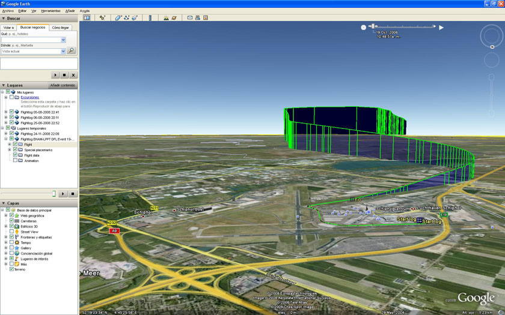The width and height of the screenshot is (505, 315).
Task: Select the ruler measurement tool
Action: click(x=150, y=17)
